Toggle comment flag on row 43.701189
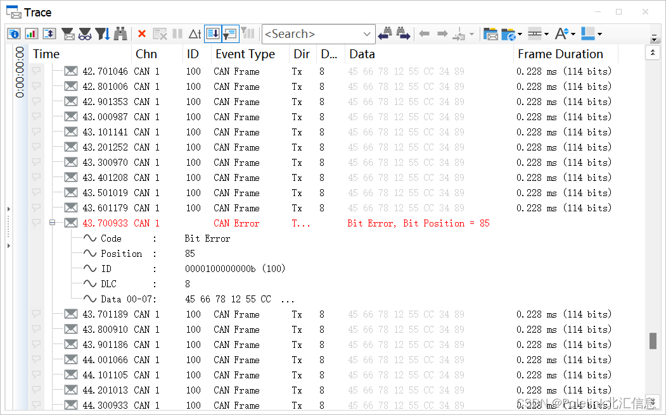 coord(37,314)
